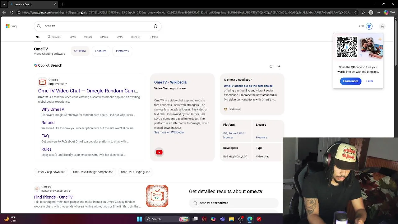This screenshot has width=398, height=224.
Task: Open 'OmeTV Video Chat — Omegle Random Cam' result
Action: [x=88, y=91]
